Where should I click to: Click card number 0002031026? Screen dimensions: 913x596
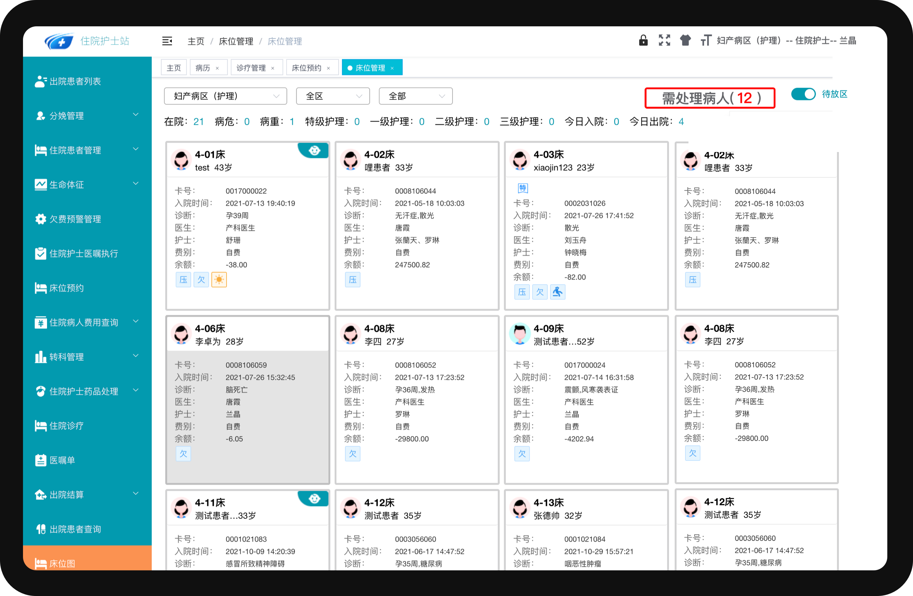tap(585, 203)
